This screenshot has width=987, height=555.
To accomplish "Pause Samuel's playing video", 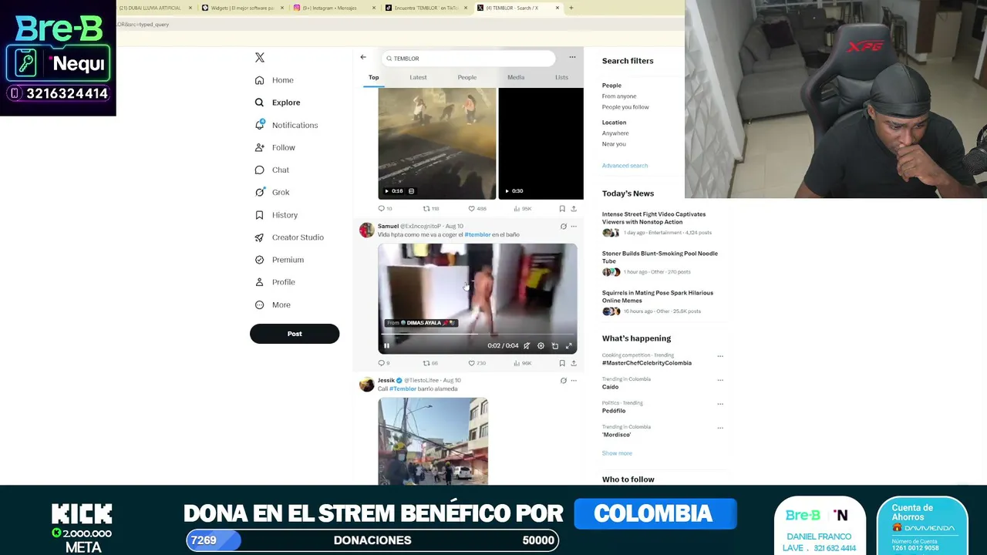I will coord(386,346).
